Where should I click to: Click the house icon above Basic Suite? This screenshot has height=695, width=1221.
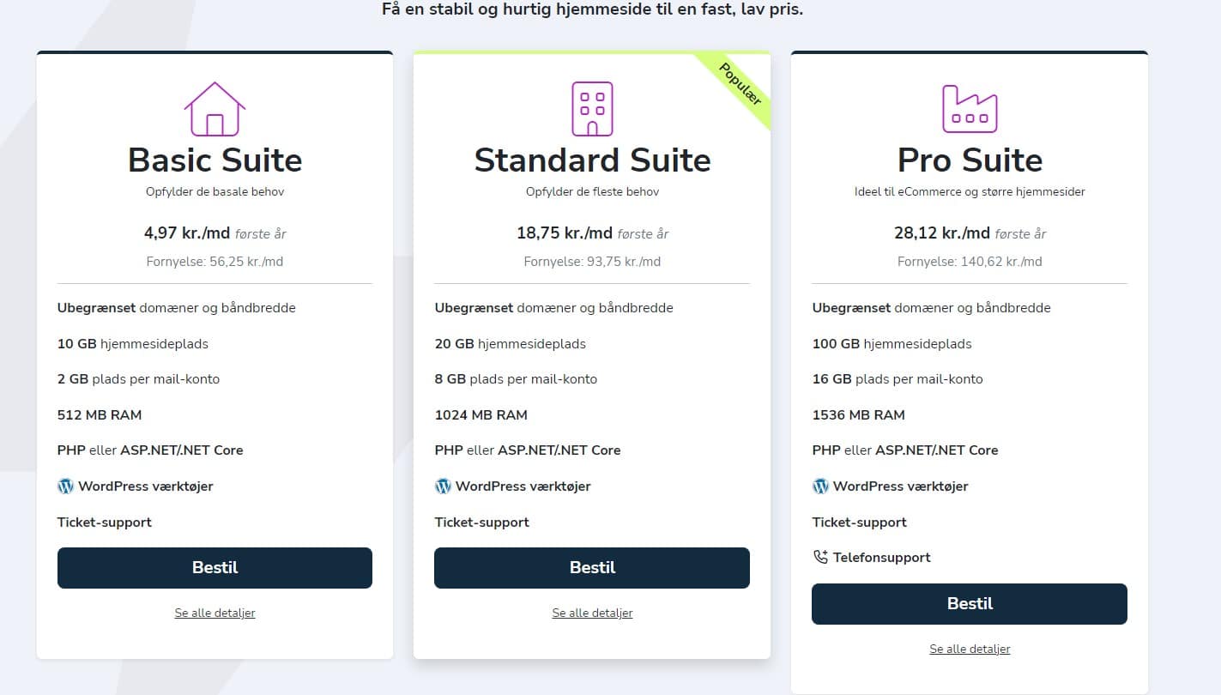coord(215,109)
